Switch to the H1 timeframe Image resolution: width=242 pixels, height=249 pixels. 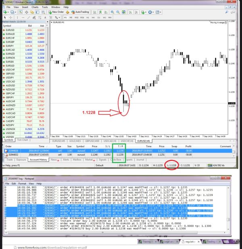88,17
